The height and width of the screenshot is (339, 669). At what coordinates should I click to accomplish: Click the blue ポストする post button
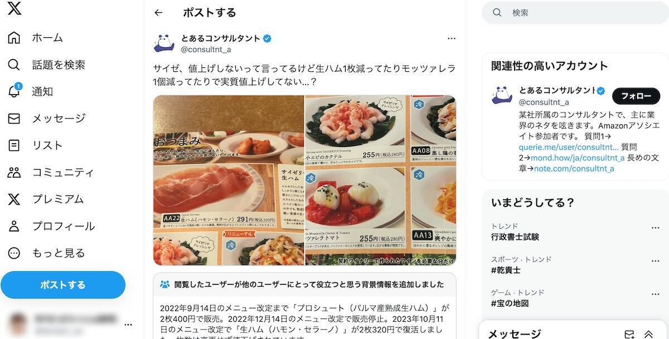[x=63, y=285]
